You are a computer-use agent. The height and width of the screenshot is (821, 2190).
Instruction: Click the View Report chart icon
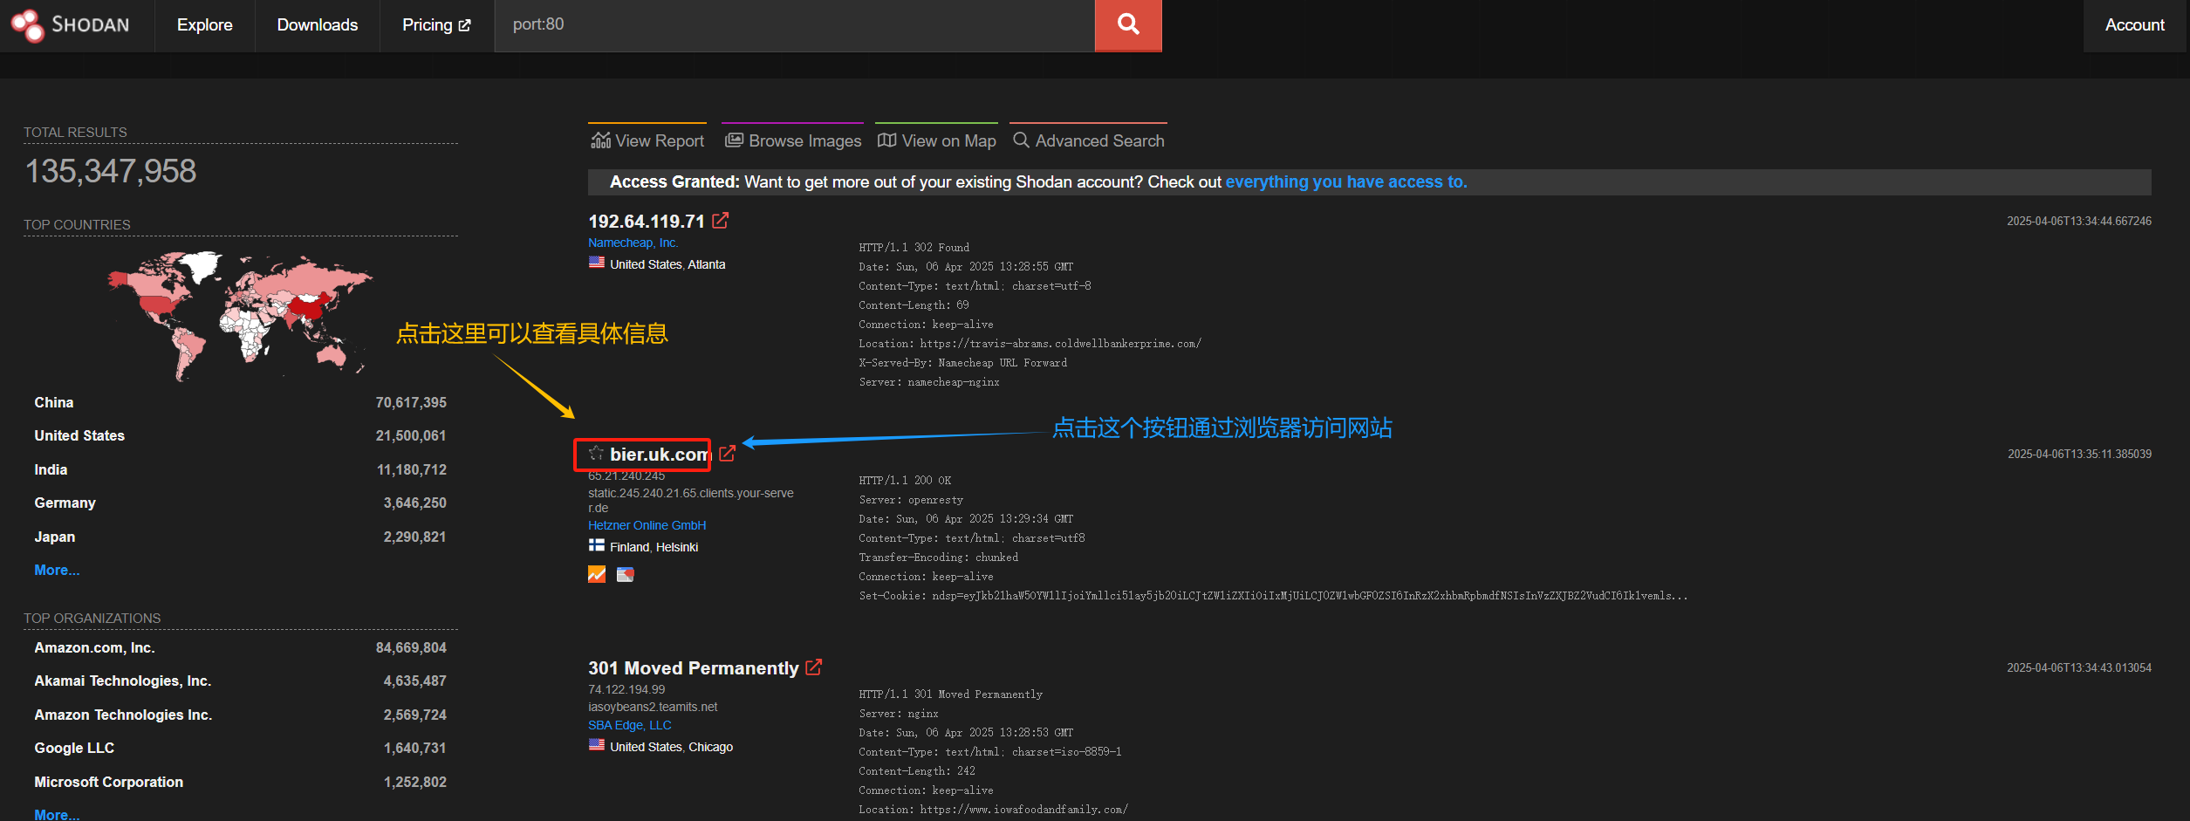pyautogui.click(x=600, y=140)
